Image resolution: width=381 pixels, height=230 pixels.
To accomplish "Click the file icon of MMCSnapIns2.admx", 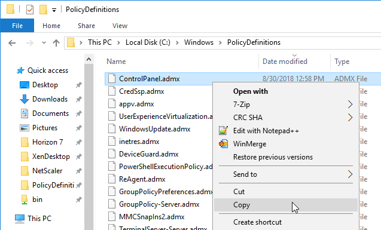I will (x=112, y=217).
